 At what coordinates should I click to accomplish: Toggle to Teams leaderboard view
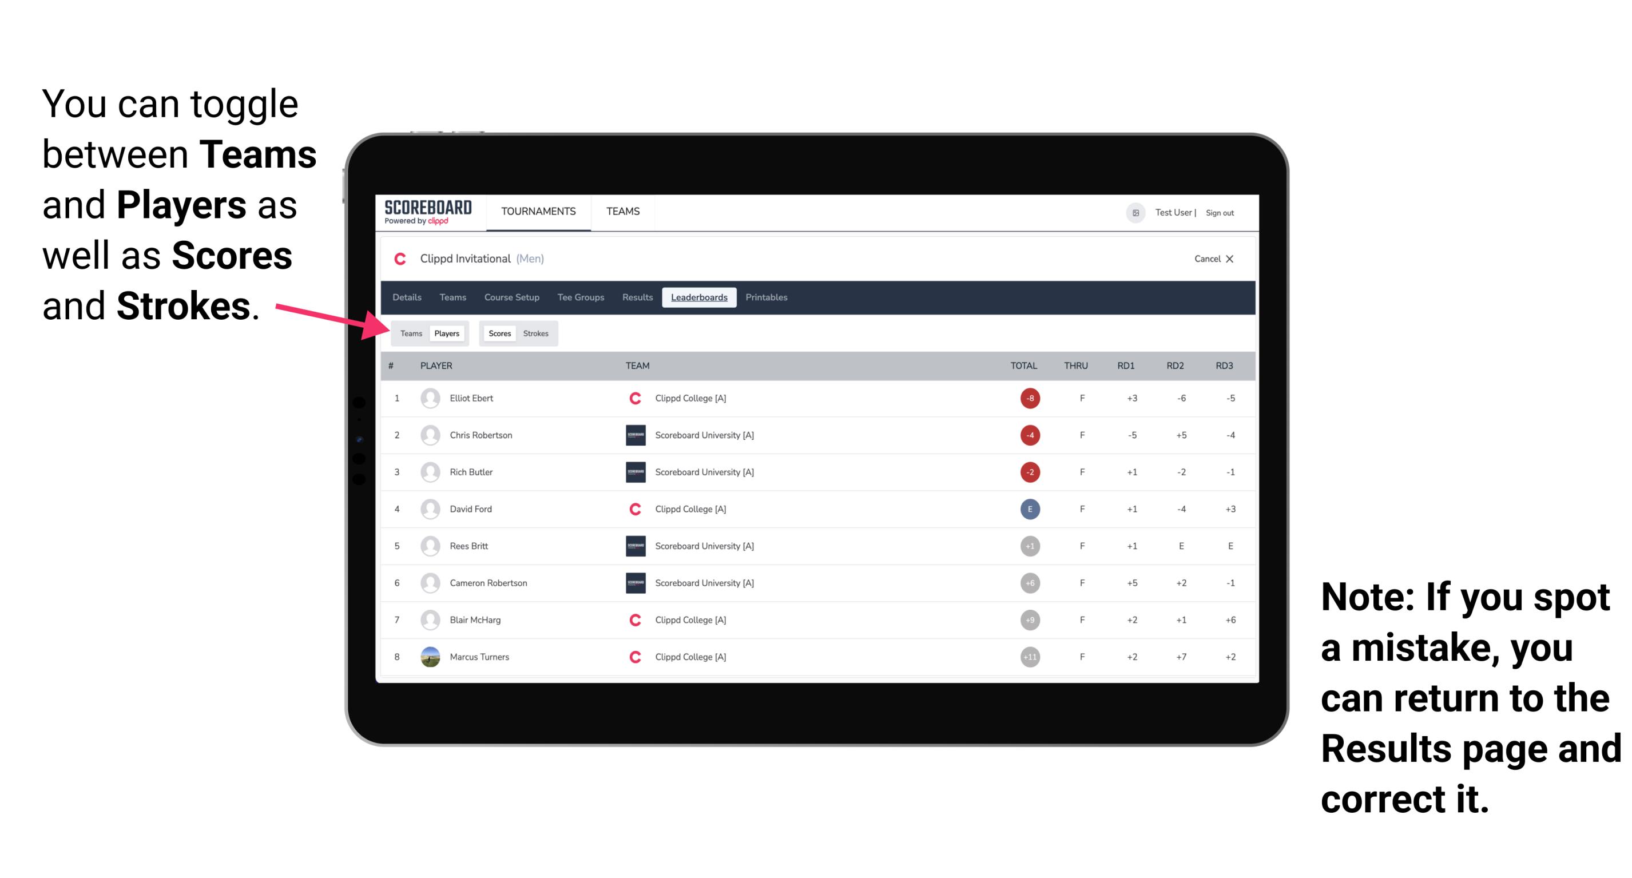click(410, 333)
